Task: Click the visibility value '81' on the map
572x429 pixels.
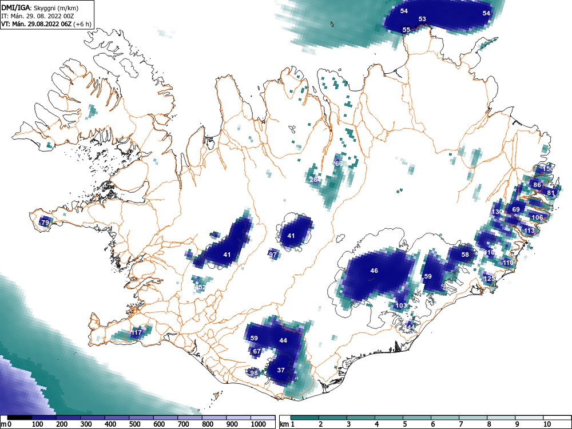Action: (x=551, y=193)
